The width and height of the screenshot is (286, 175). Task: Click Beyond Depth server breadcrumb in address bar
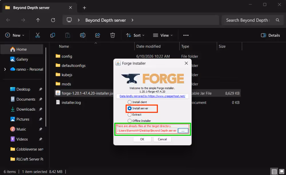point(106,20)
